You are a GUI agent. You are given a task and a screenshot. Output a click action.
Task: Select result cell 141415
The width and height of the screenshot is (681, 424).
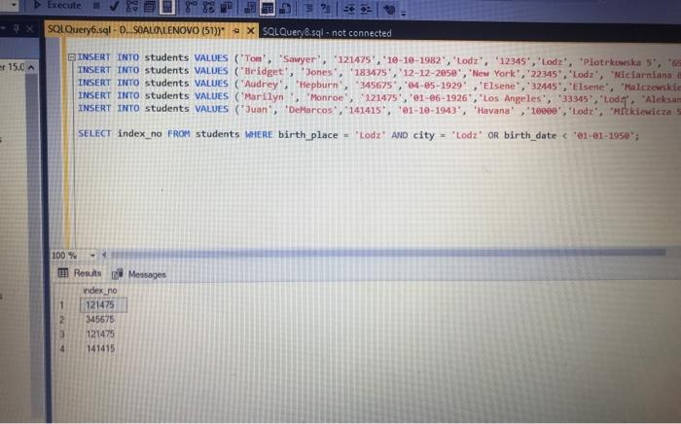click(x=100, y=348)
